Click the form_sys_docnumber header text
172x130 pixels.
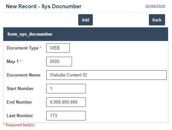(30, 34)
